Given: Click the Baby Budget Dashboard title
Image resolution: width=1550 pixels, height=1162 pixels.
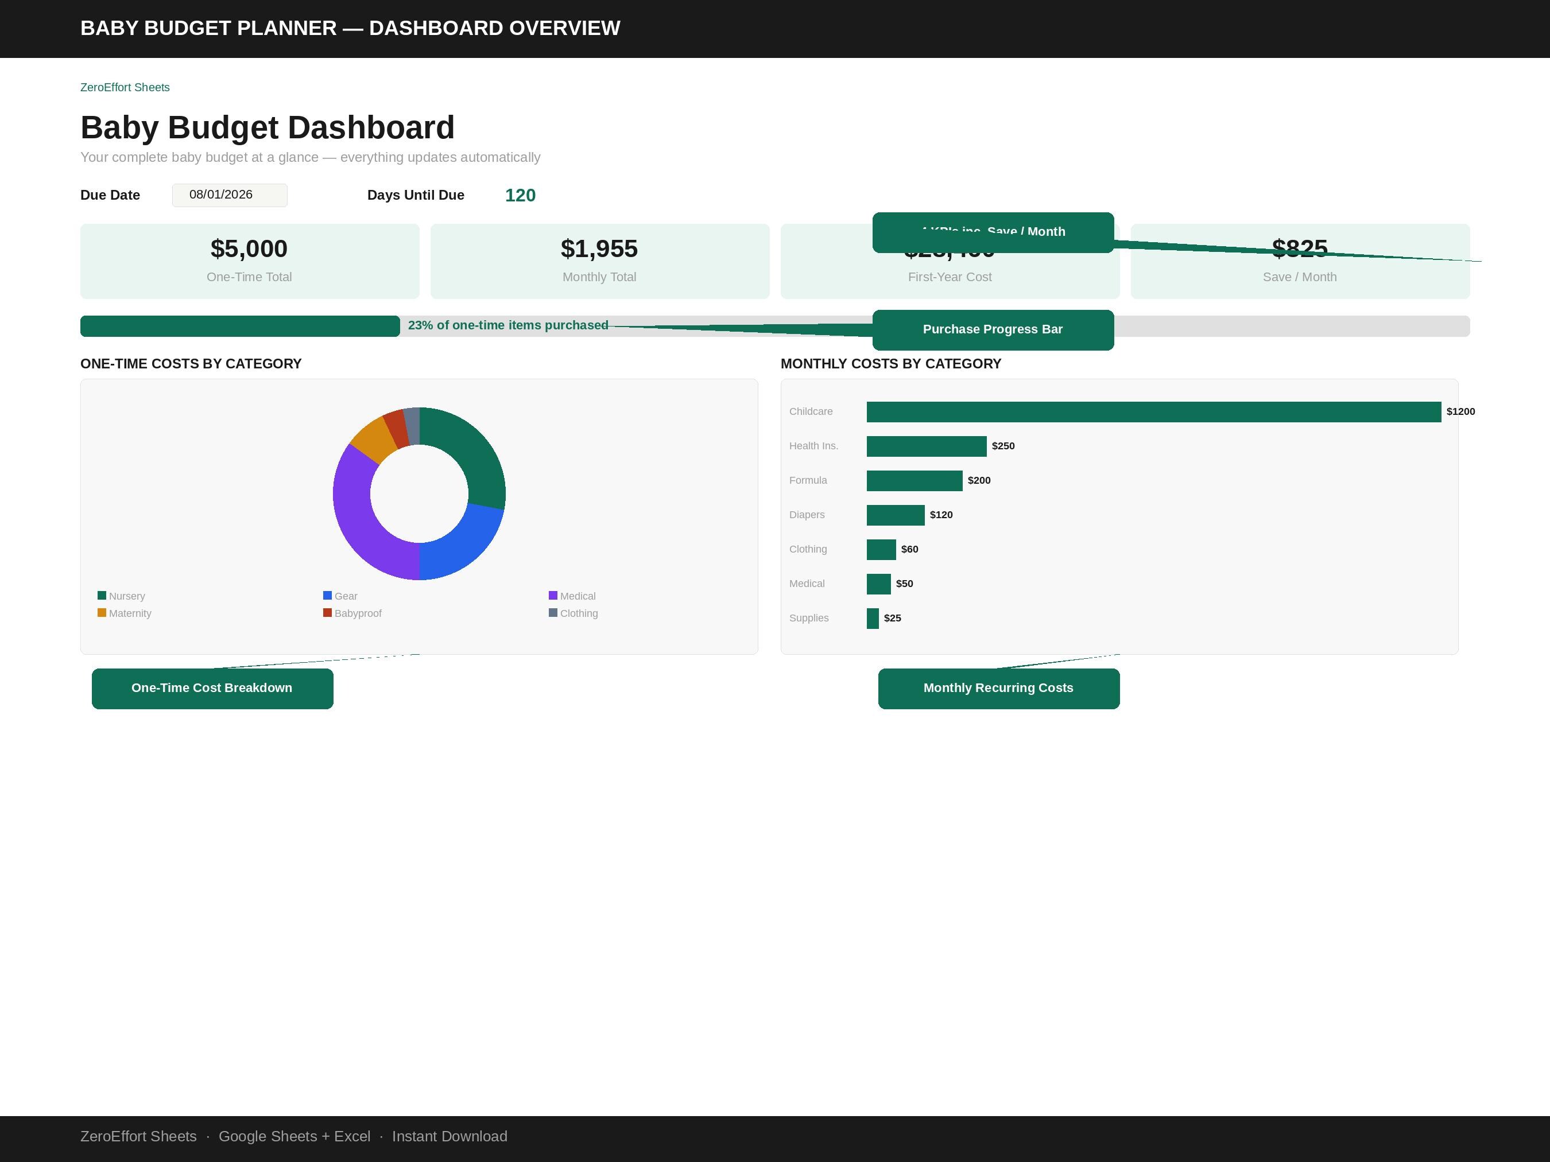Looking at the screenshot, I should tap(268, 127).
